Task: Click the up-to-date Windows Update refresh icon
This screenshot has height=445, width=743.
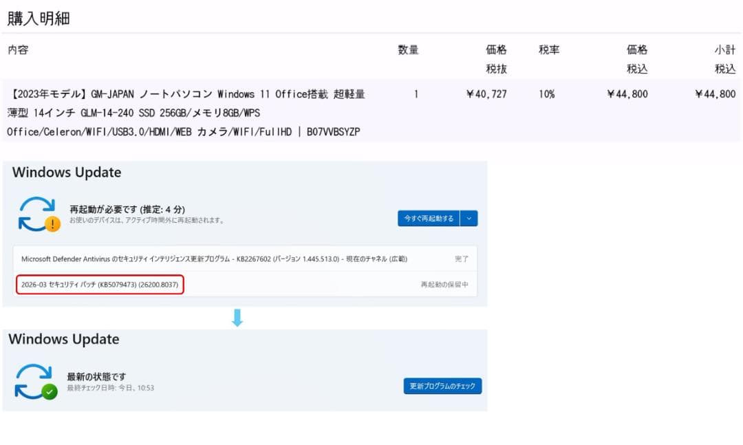Action: (36, 378)
